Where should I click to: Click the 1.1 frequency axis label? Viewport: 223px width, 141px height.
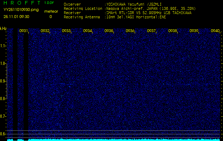3,46
